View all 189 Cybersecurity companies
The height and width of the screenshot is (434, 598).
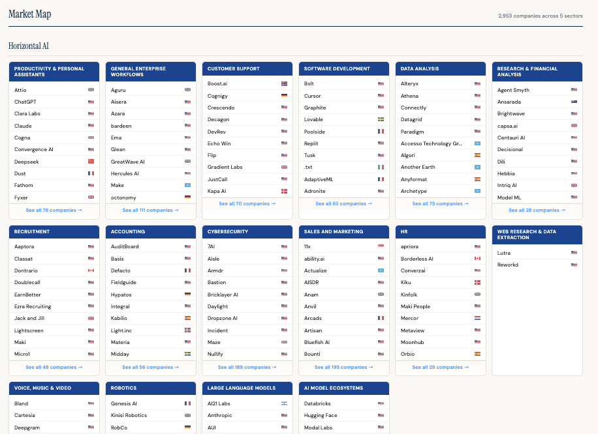(x=247, y=366)
